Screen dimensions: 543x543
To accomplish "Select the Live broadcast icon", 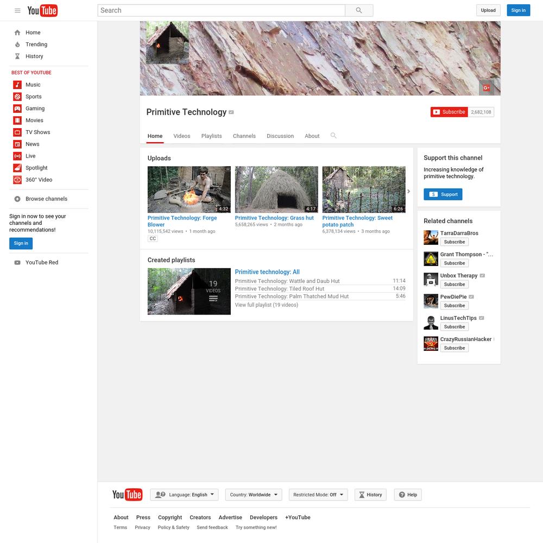I will [x=17, y=156].
